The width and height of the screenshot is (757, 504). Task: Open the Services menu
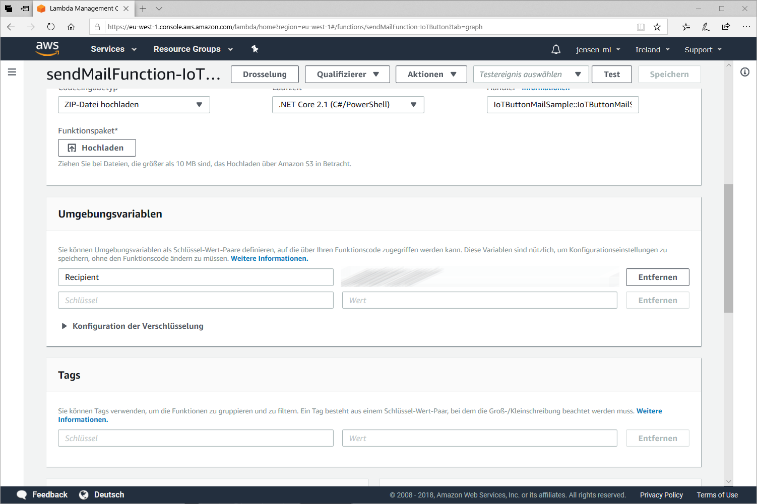[x=113, y=49]
